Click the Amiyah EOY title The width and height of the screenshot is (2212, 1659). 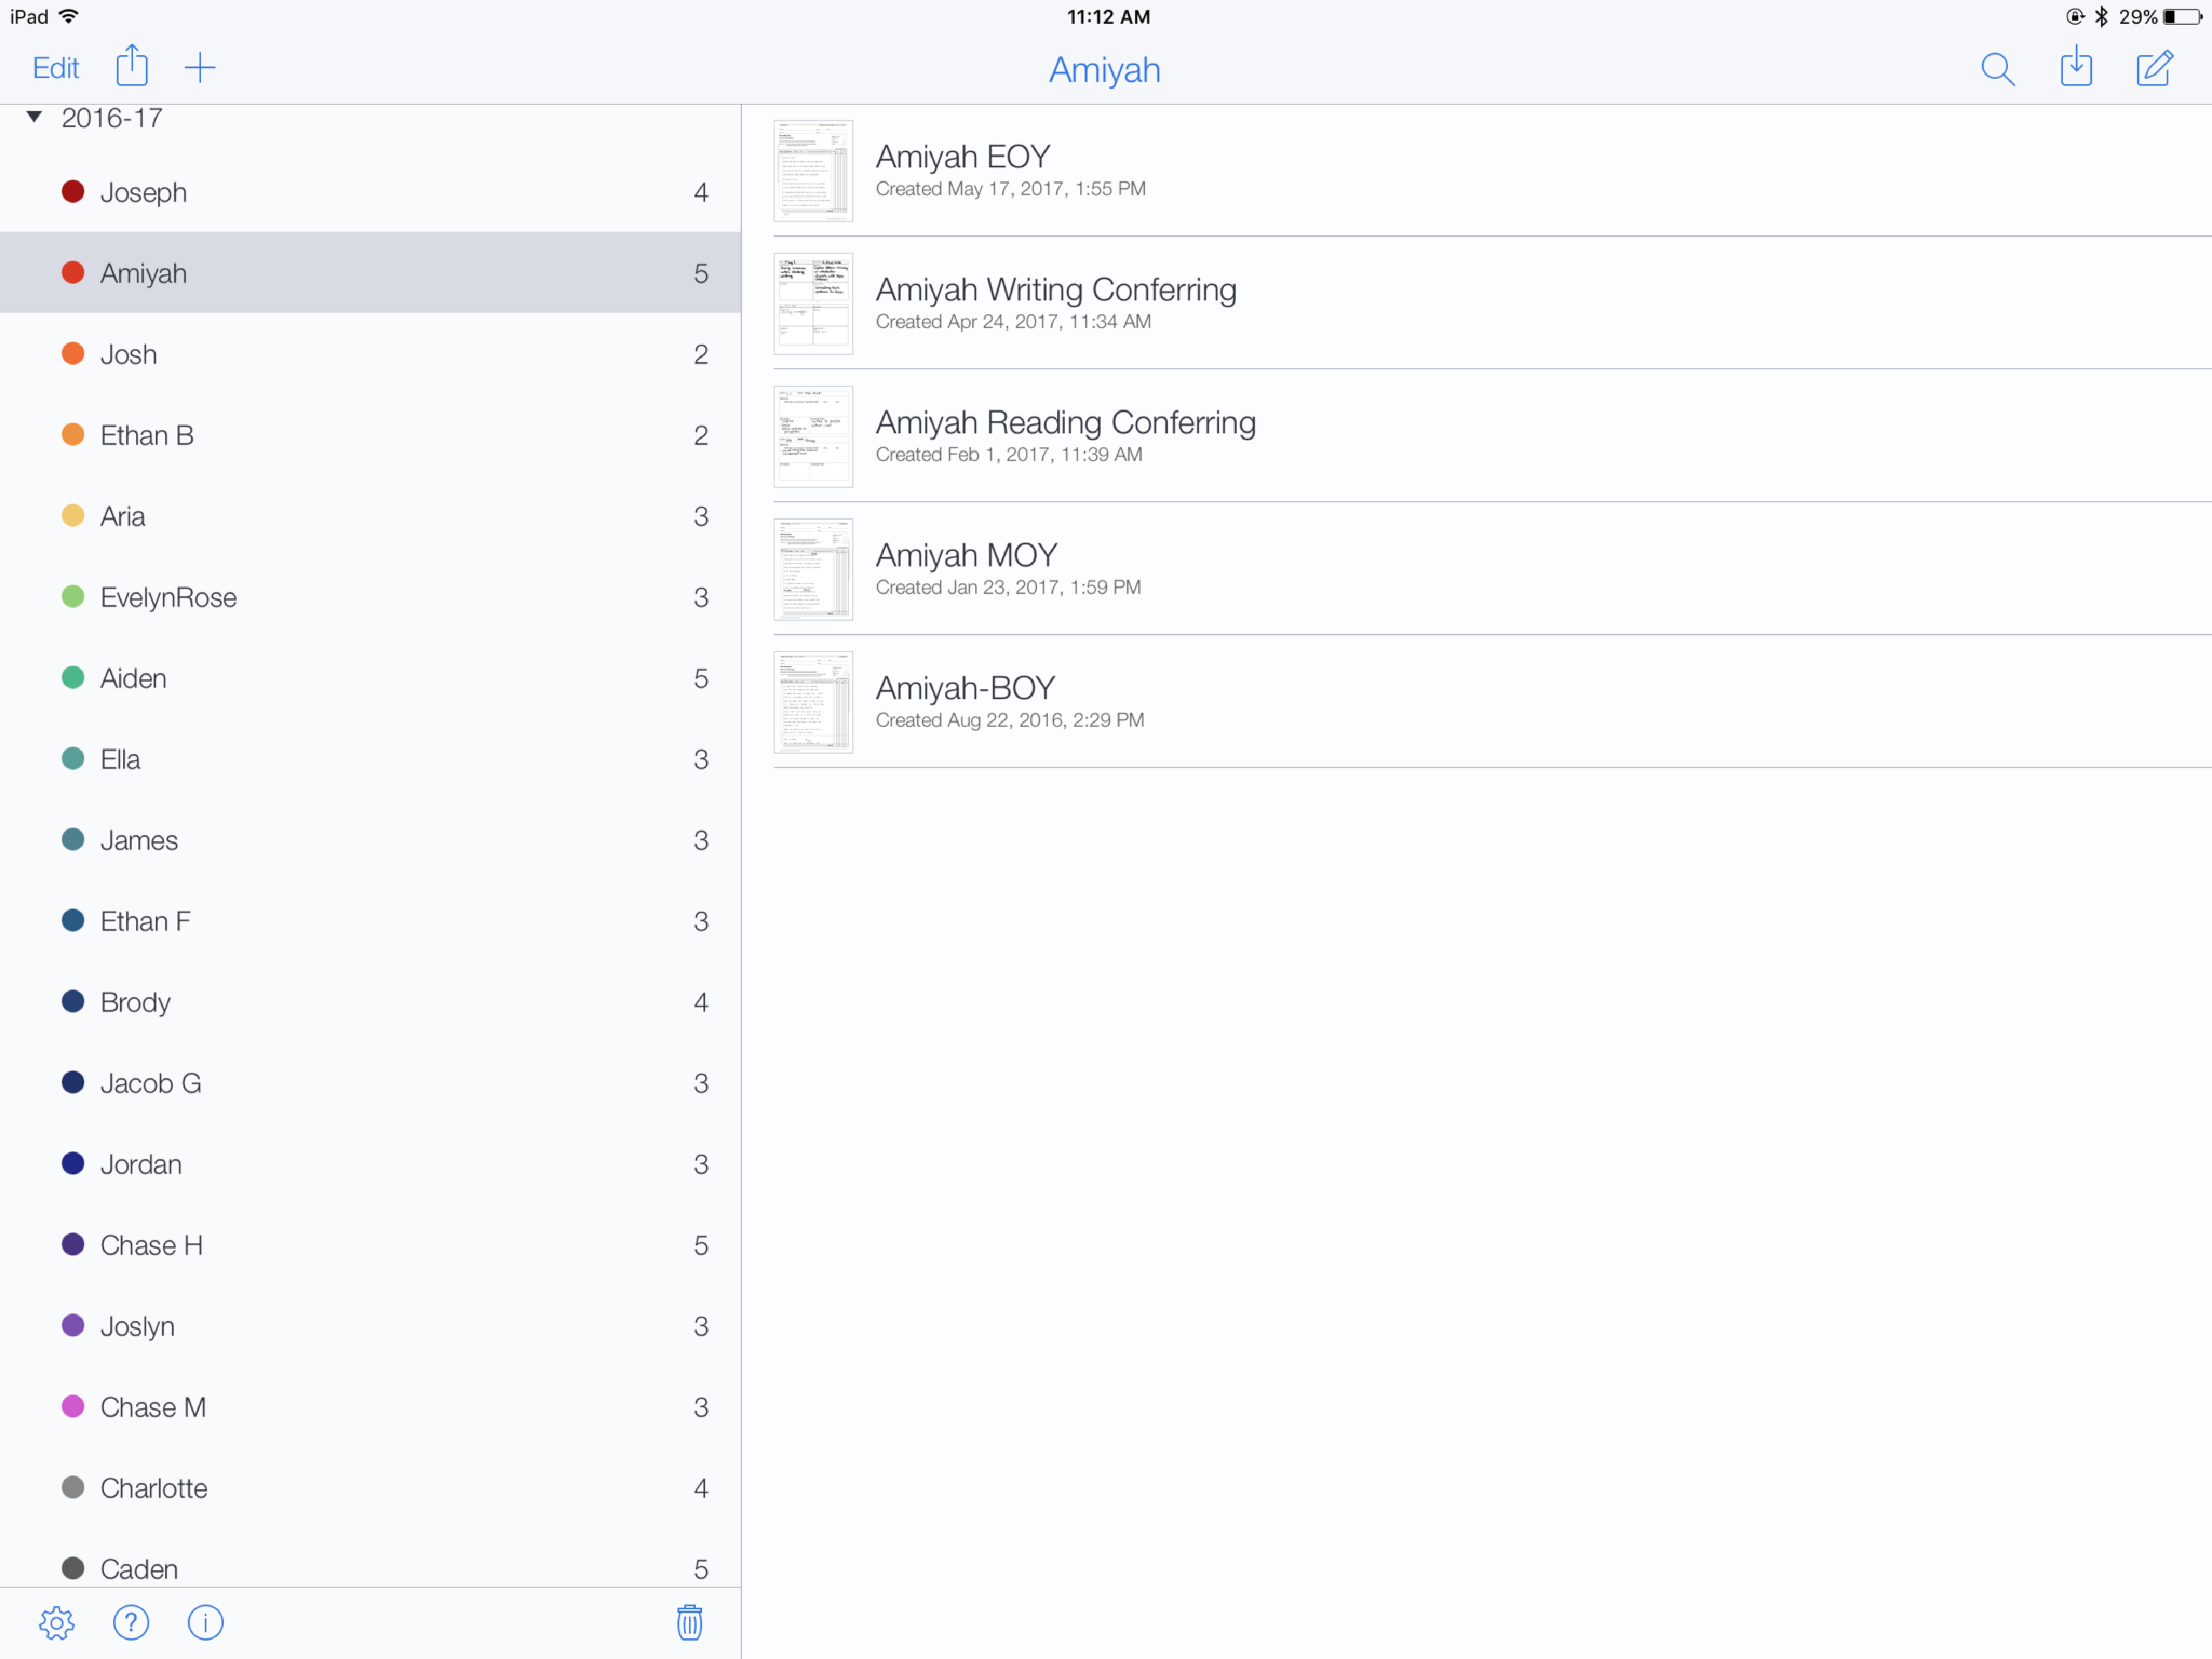coord(963,157)
